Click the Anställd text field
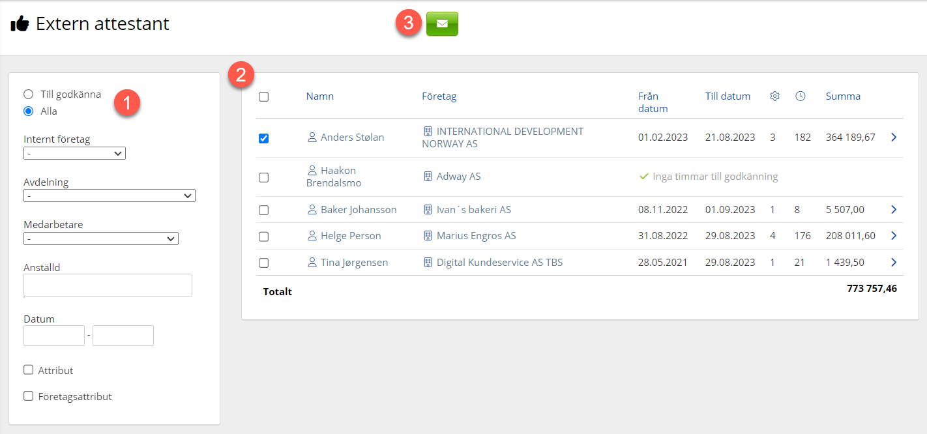The image size is (927, 434). (x=108, y=285)
